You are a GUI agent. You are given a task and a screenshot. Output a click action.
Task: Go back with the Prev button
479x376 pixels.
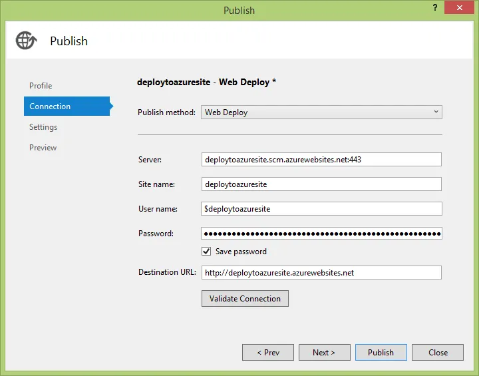tap(268, 353)
